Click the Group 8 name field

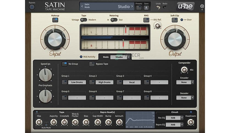[159, 98]
